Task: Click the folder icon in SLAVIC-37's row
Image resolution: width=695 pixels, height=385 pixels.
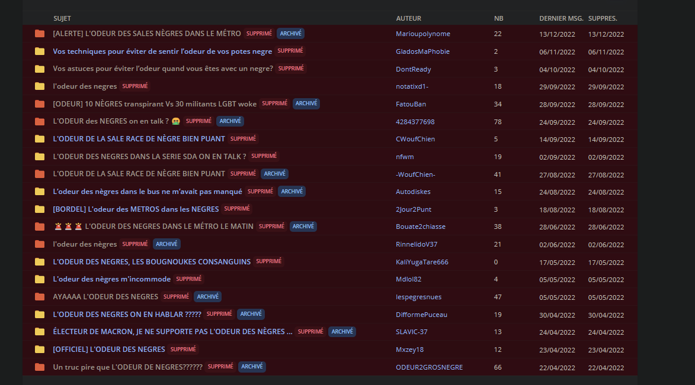Action: (x=40, y=332)
